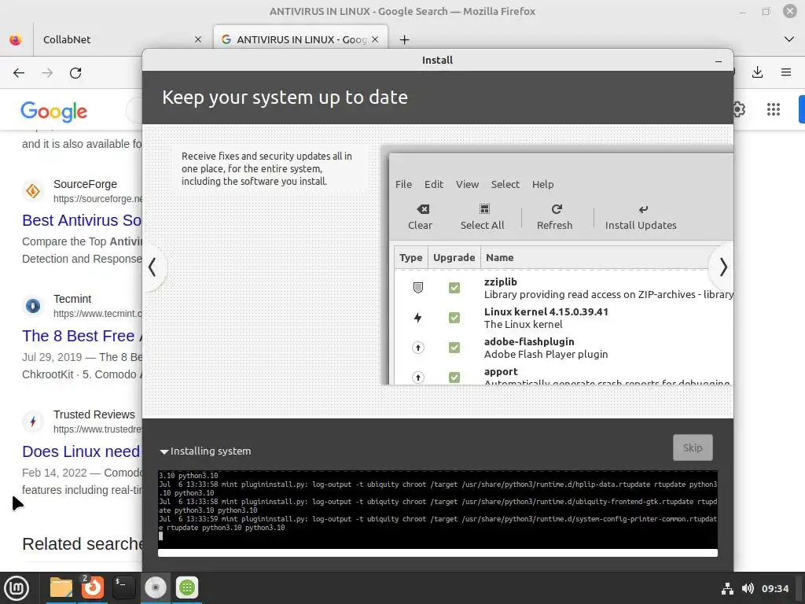Click the Upgrade column header
This screenshot has width=805, height=604.
(x=454, y=257)
